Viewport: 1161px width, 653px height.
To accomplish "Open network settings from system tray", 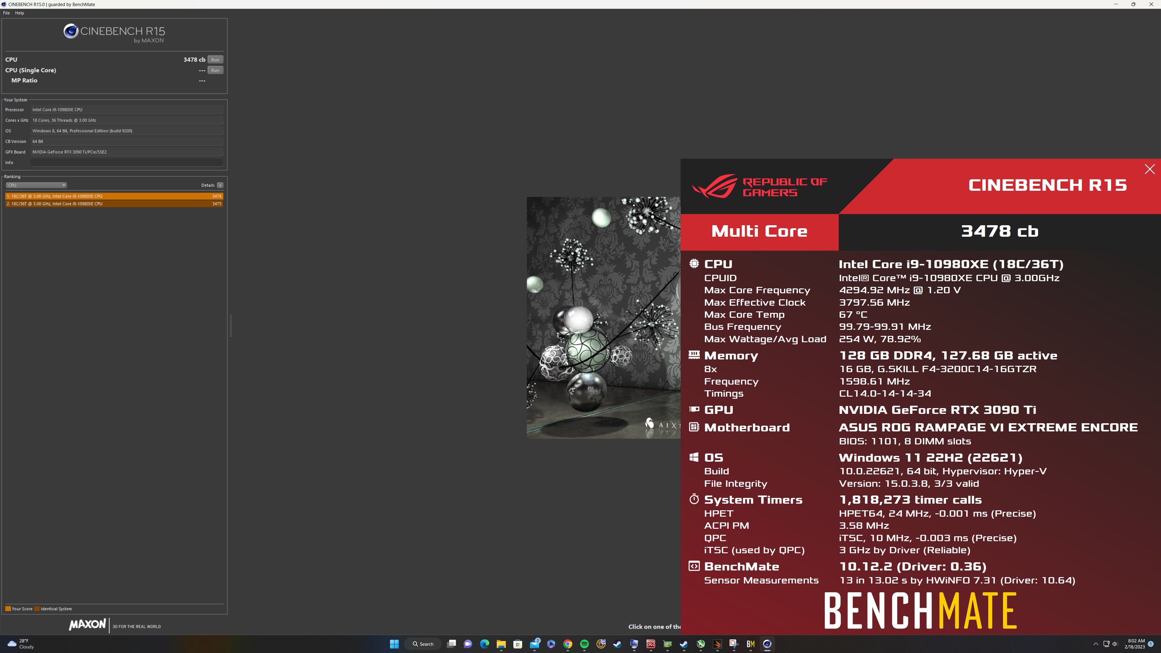I will tap(1106, 644).
